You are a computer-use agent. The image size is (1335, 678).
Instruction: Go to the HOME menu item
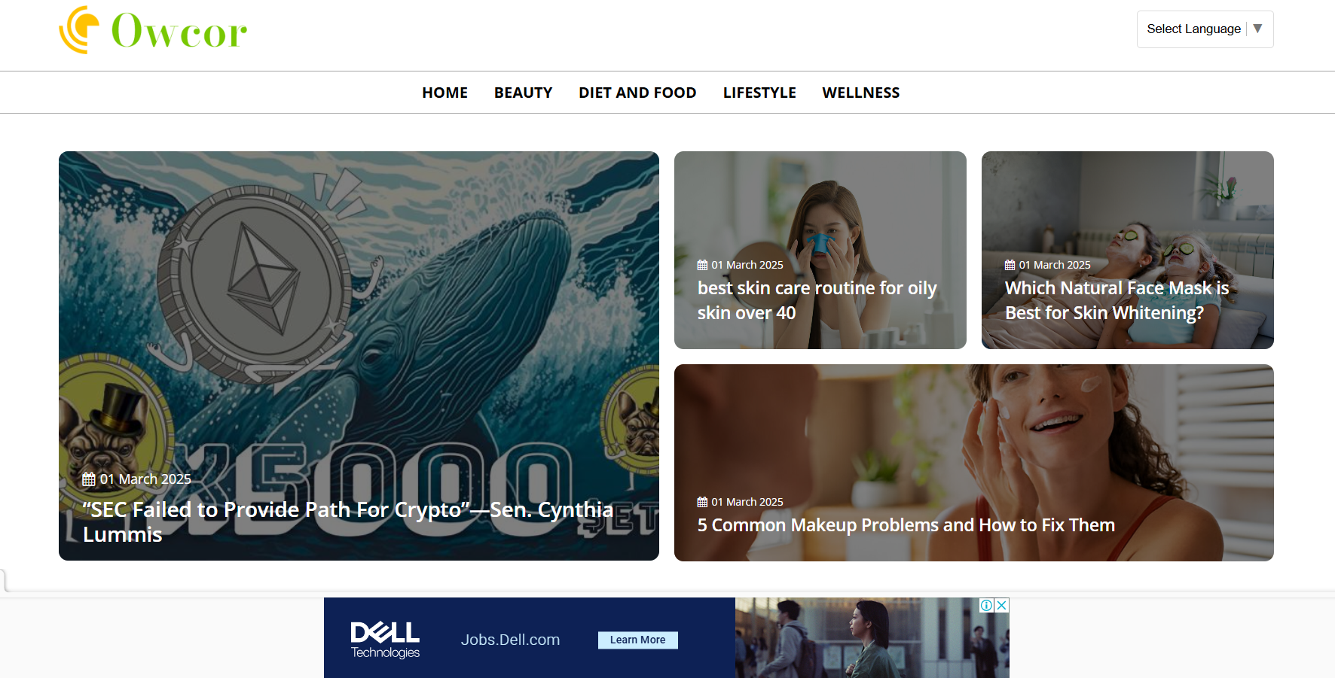click(444, 93)
